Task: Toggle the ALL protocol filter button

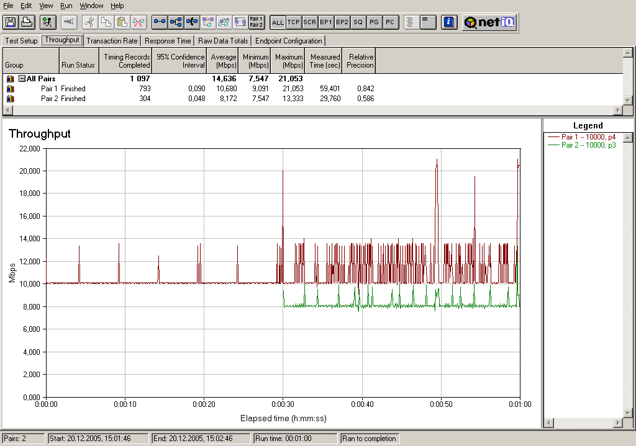Action: point(278,22)
